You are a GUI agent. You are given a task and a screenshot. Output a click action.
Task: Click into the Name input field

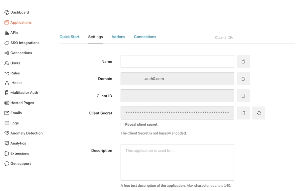tap(177, 61)
